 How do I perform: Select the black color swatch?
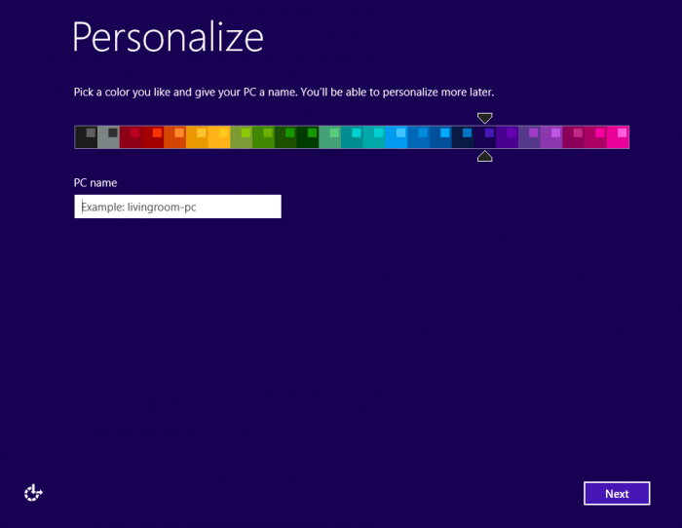(86, 137)
